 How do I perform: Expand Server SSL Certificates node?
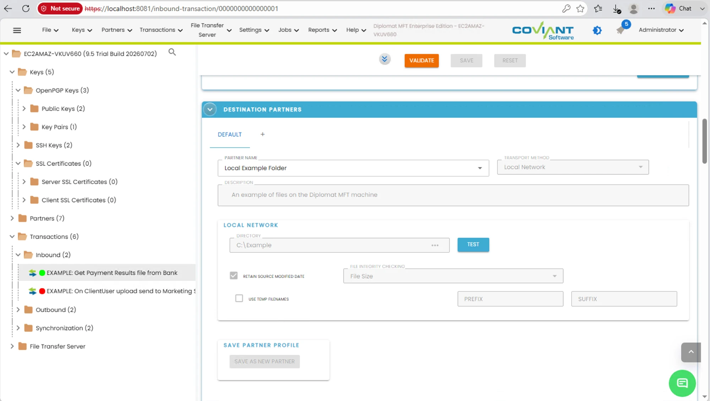coord(24,182)
